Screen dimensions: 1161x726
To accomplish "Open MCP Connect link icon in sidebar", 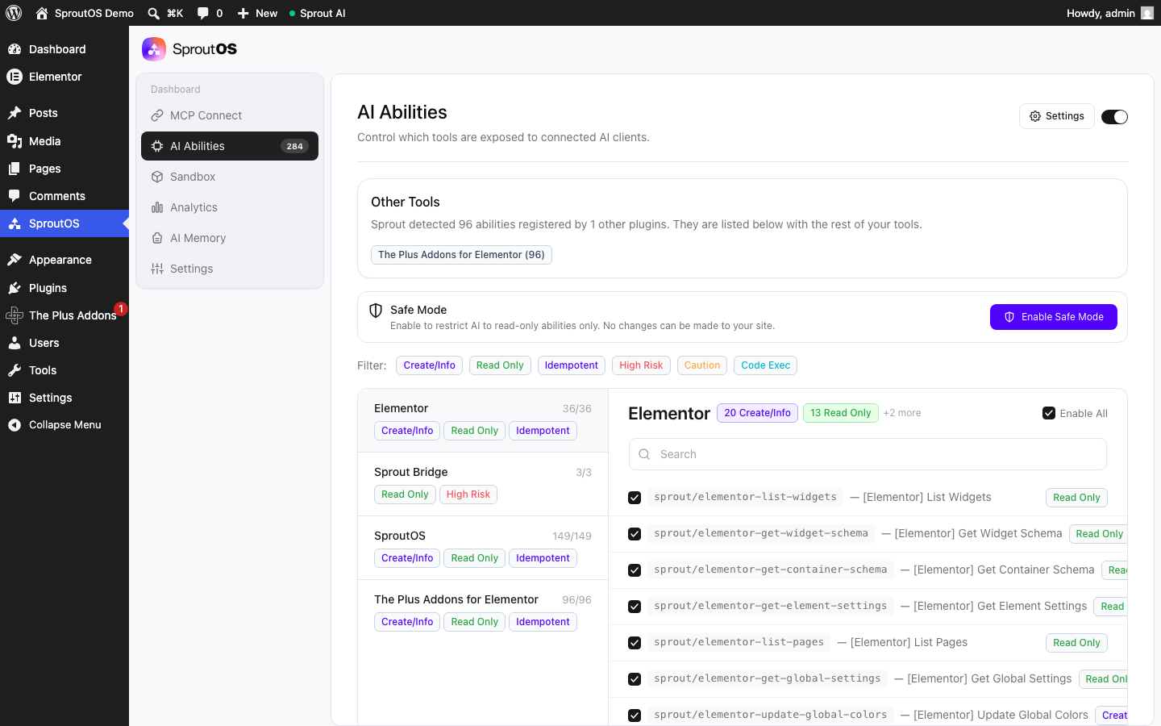I will (x=157, y=115).
